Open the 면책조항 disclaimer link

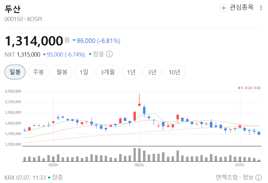[227, 177]
